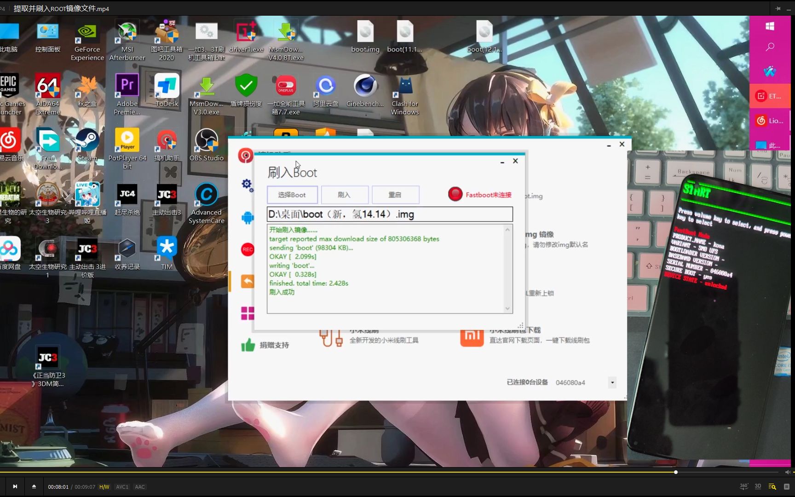The width and height of the screenshot is (795, 497).
Task: Open the 阿里云盘 desktop icon
Action: point(326,91)
